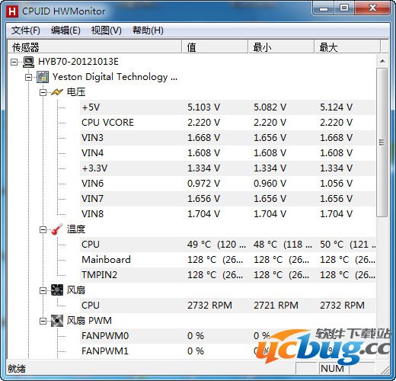Screen dimensions: 396x381
Task: Select the VIN3 row
Action: [x=228, y=138]
